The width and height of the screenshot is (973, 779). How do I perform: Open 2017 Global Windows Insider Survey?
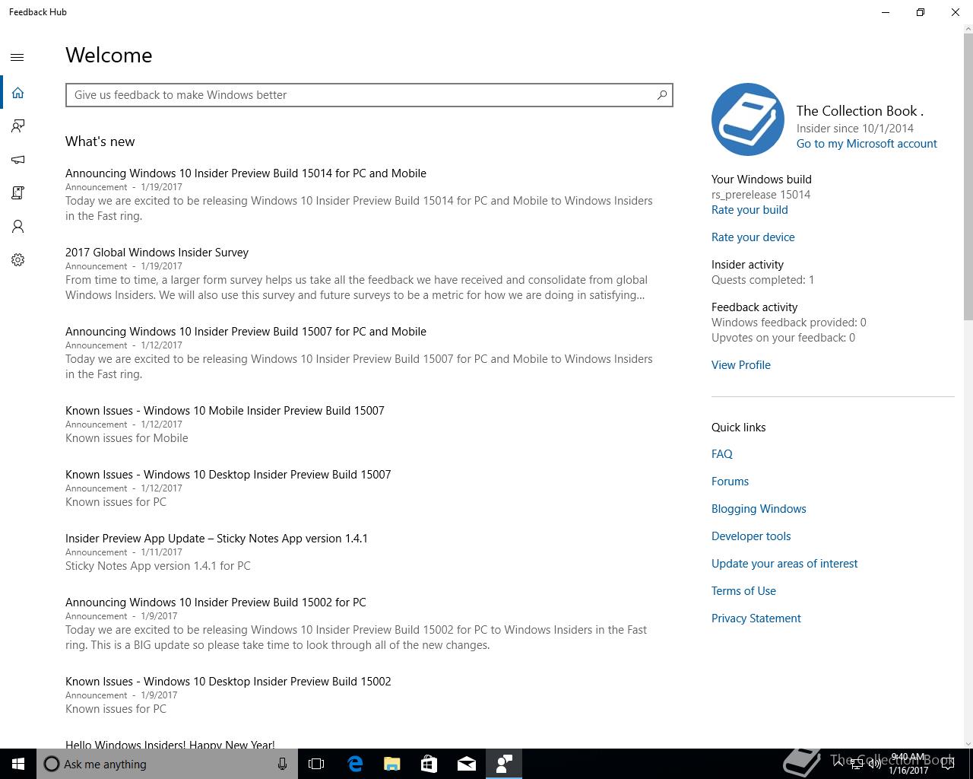(x=157, y=253)
